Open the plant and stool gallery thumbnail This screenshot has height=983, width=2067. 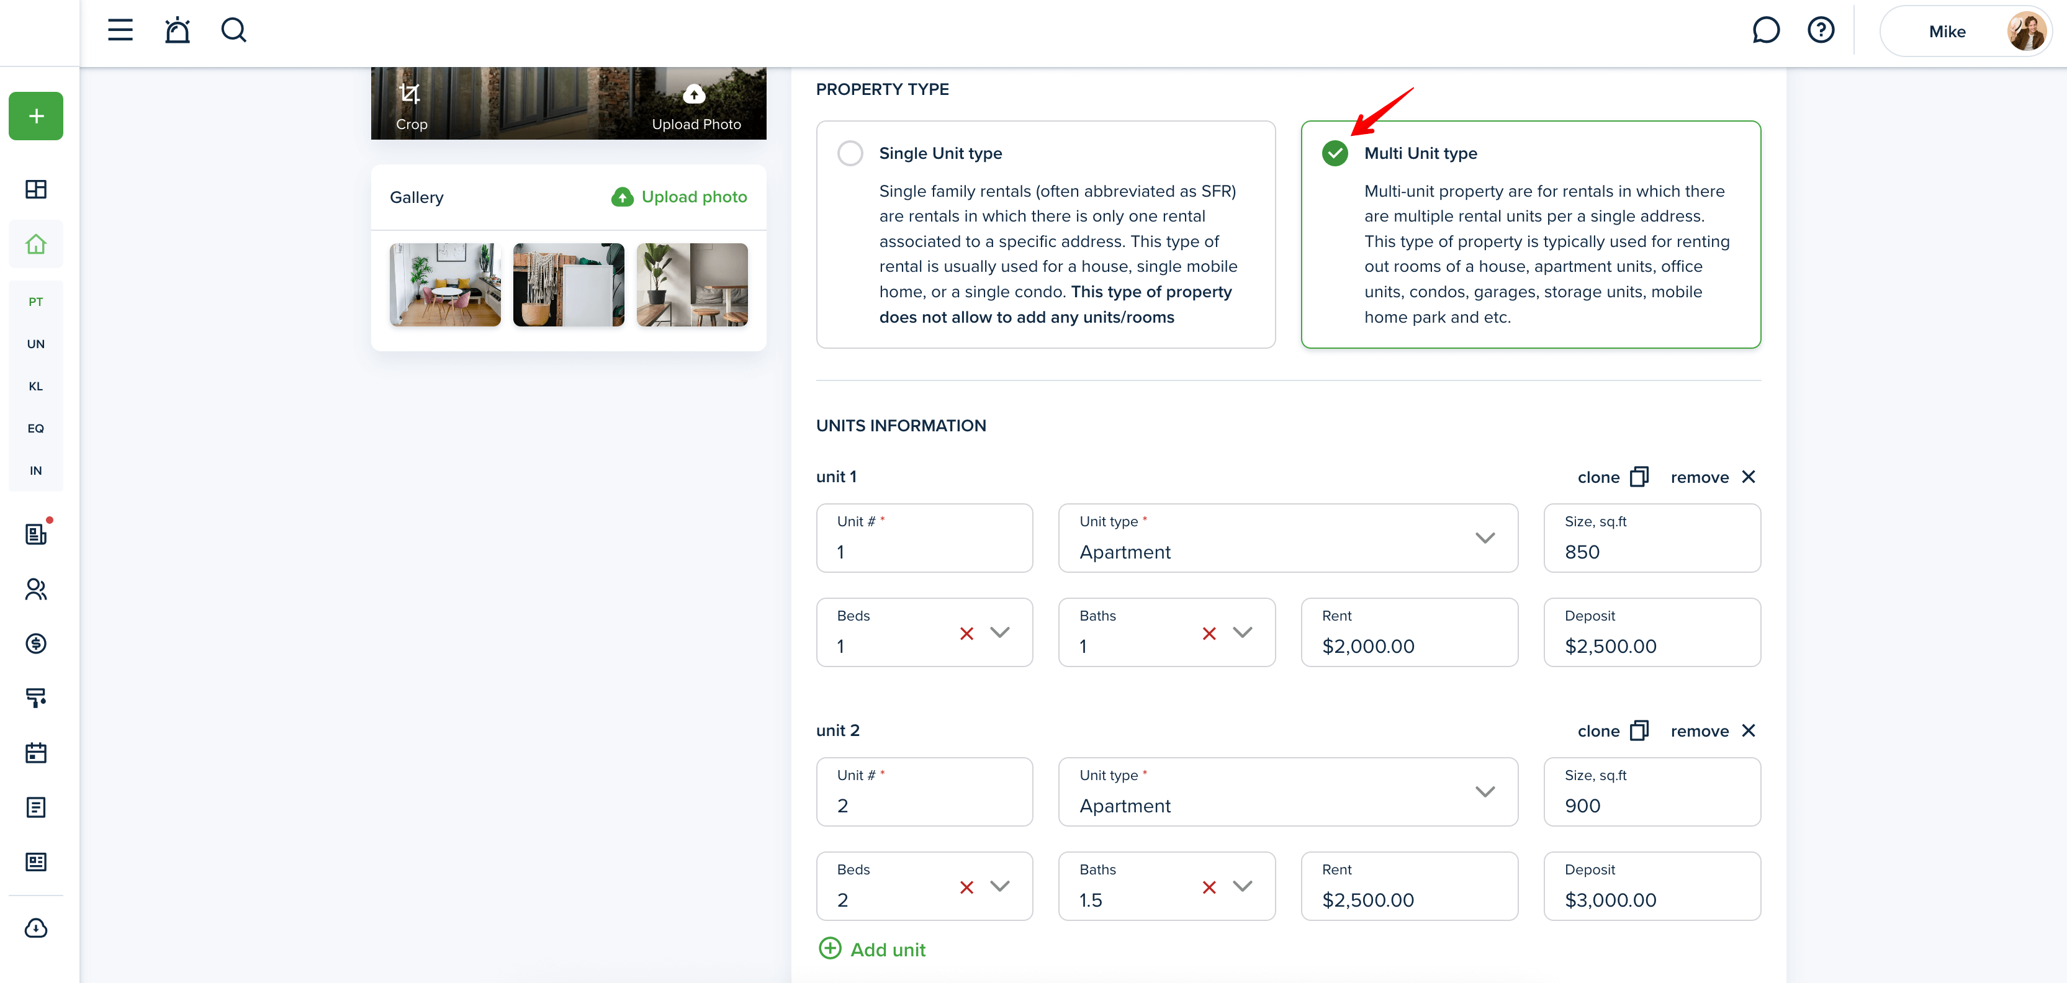(x=691, y=285)
